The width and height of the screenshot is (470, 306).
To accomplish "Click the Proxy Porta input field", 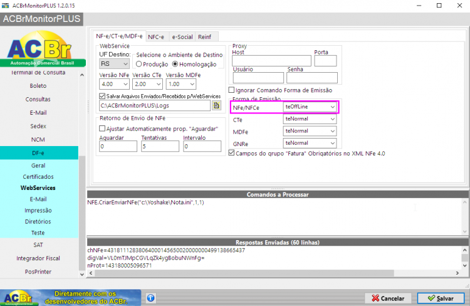I will 325,61.
